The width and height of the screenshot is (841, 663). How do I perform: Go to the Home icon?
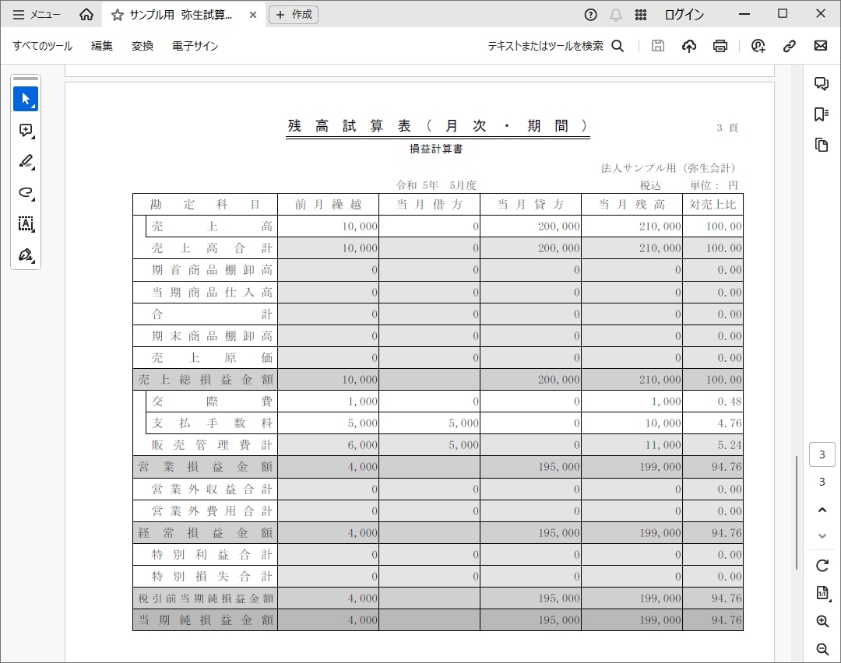(x=86, y=15)
